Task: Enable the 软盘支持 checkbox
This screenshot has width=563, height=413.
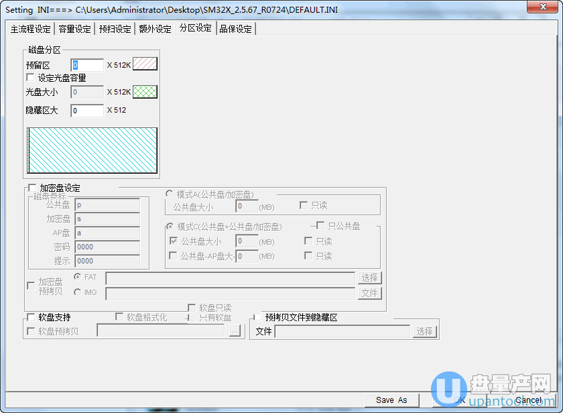Action: click(31, 317)
